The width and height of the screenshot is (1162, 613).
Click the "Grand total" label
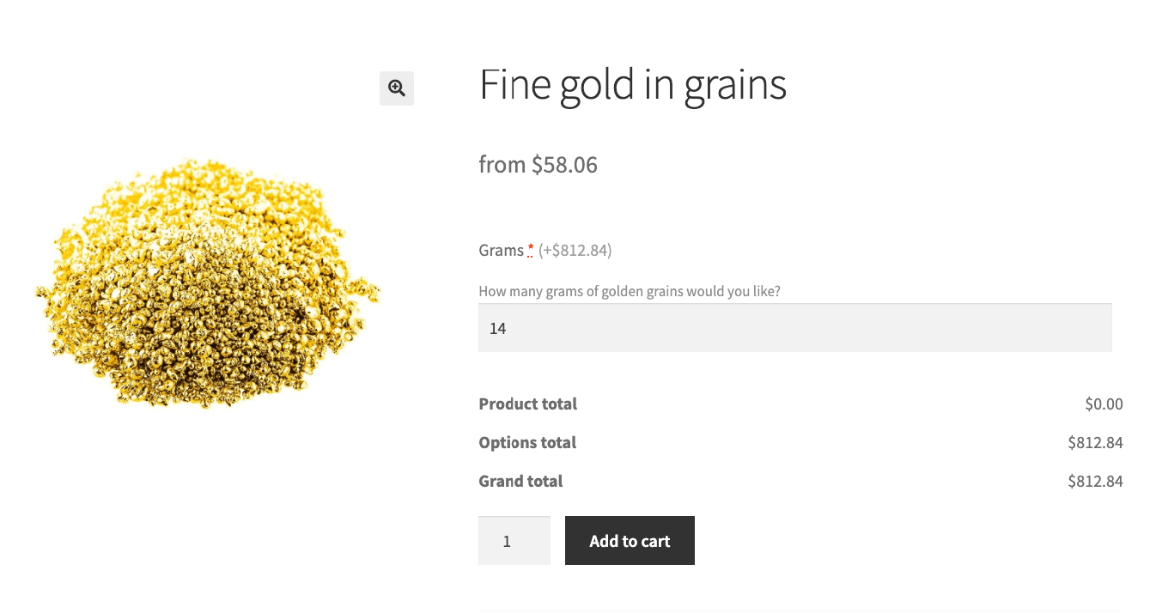click(x=520, y=481)
